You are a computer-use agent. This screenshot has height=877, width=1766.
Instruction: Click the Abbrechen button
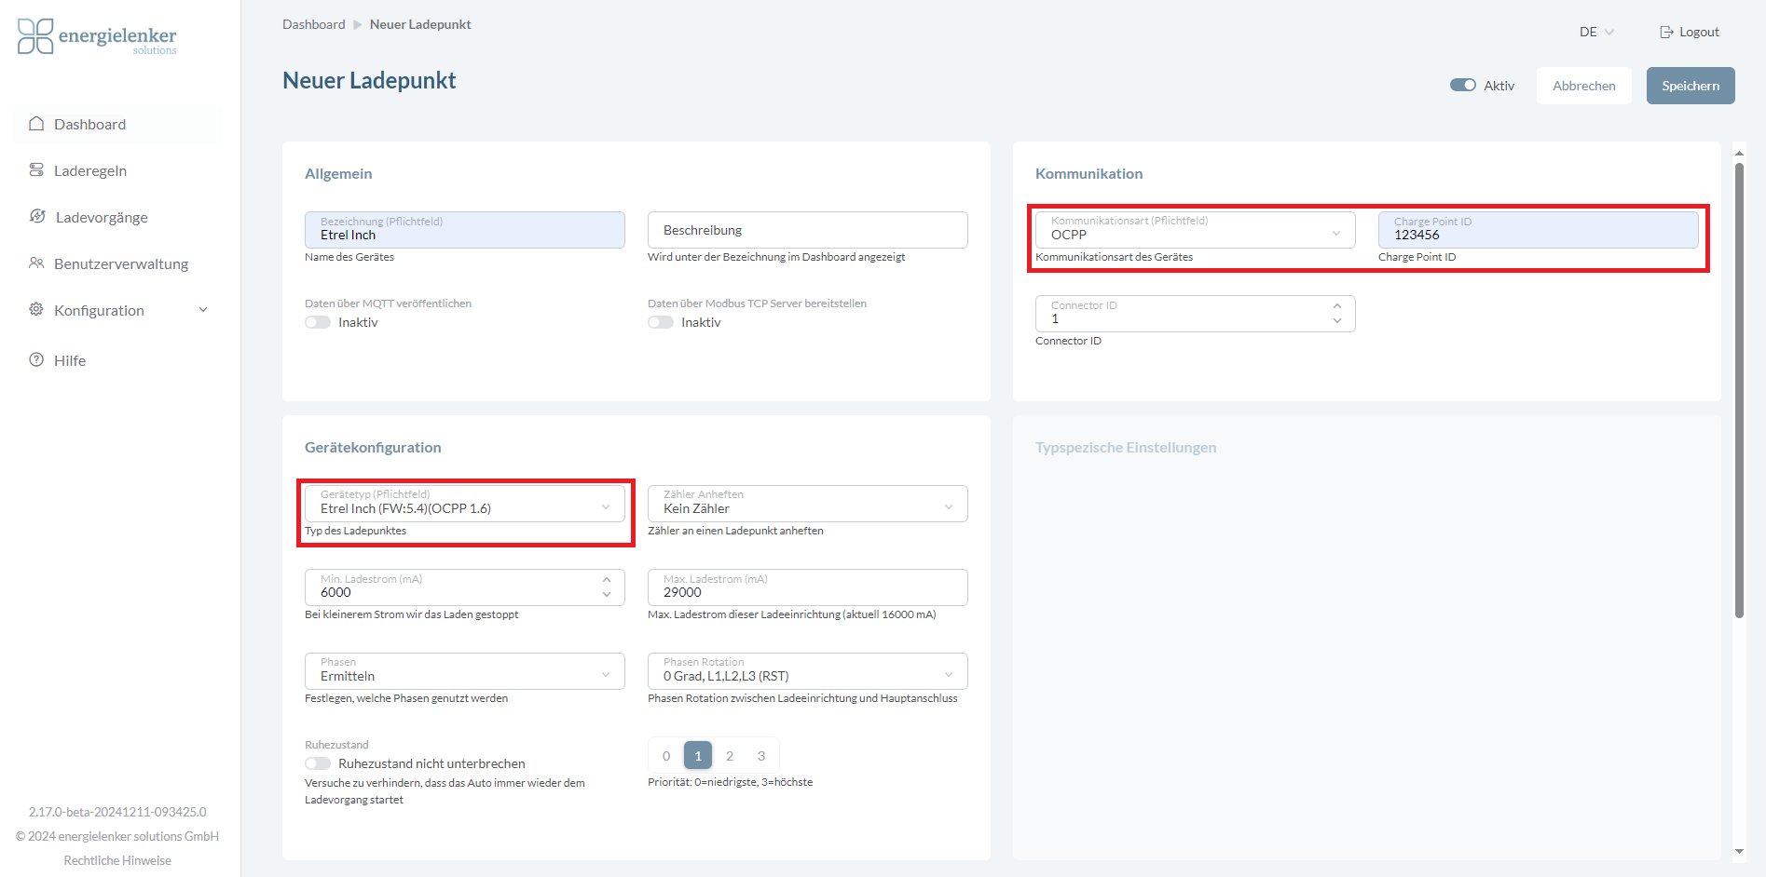[1584, 86]
